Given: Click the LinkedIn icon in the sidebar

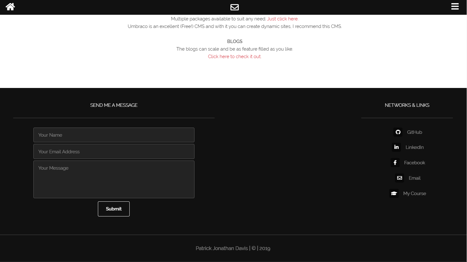Looking at the screenshot, I should [396, 147].
